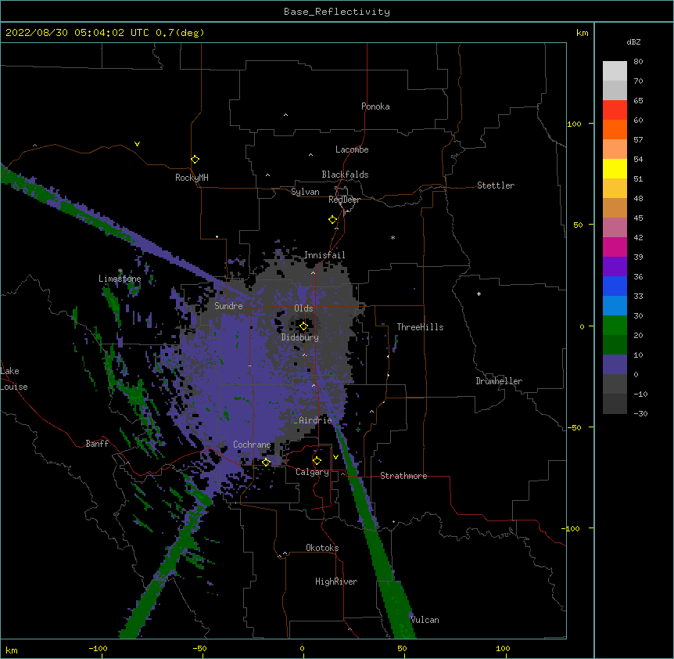Click the Limestone label
This screenshot has width=674, height=659.
pyautogui.click(x=120, y=279)
